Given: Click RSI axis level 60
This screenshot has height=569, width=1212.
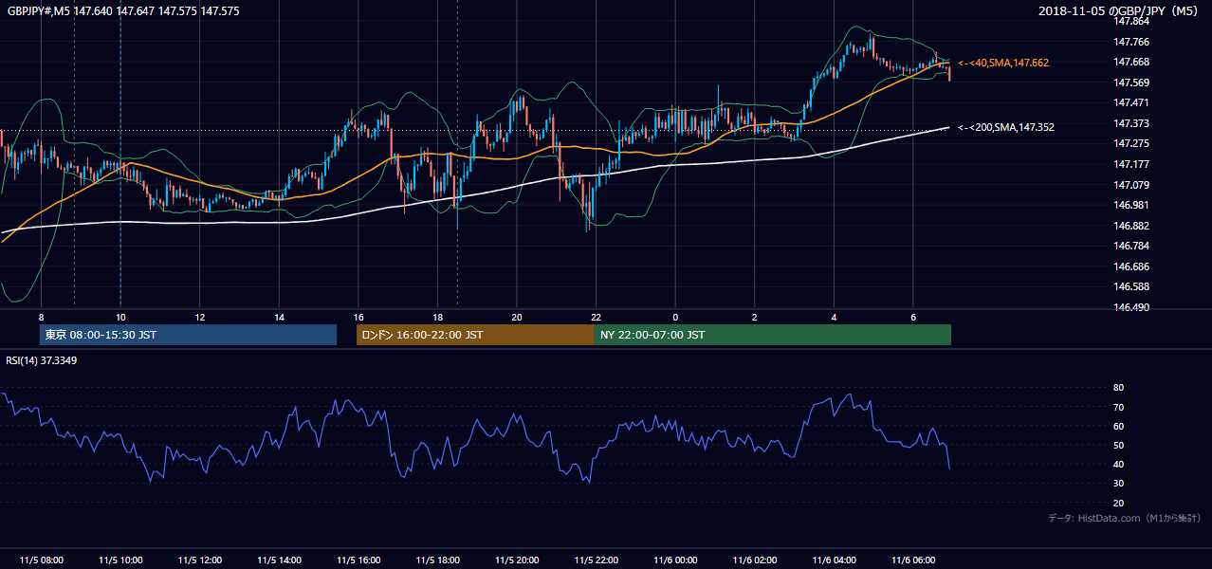Looking at the screenshot, I should click(1119, 426).
